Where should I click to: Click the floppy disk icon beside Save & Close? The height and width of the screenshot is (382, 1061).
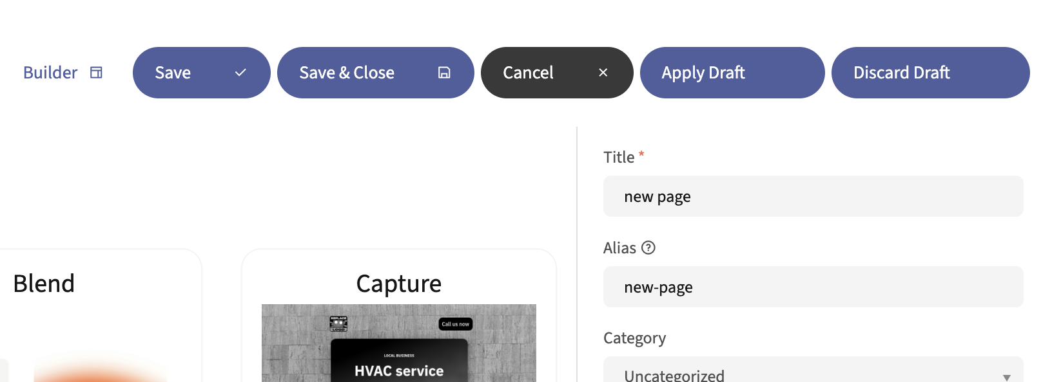[444, 73]
